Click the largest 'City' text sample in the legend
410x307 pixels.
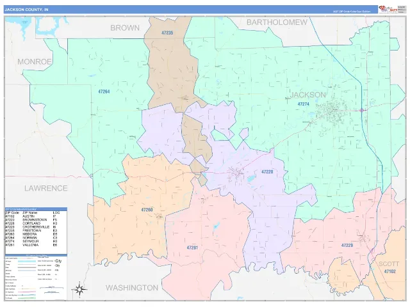tap(58, 261)
